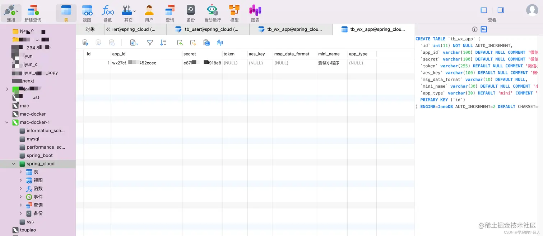Click the mini_name column header

point(332,54)
